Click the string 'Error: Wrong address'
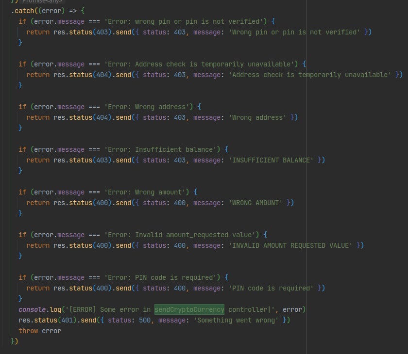Screen dimensions: 408x354 147,107
